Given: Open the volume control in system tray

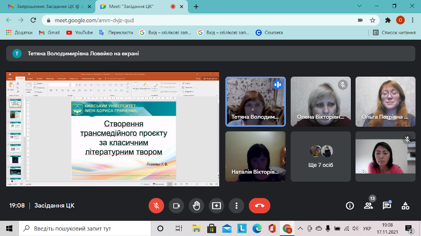Looking at the screenshot, I should pyautogui.click(x=356, y=228).
